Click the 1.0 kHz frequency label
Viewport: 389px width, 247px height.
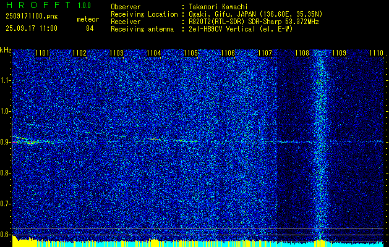pyautogui.click(x=6, y=111)
